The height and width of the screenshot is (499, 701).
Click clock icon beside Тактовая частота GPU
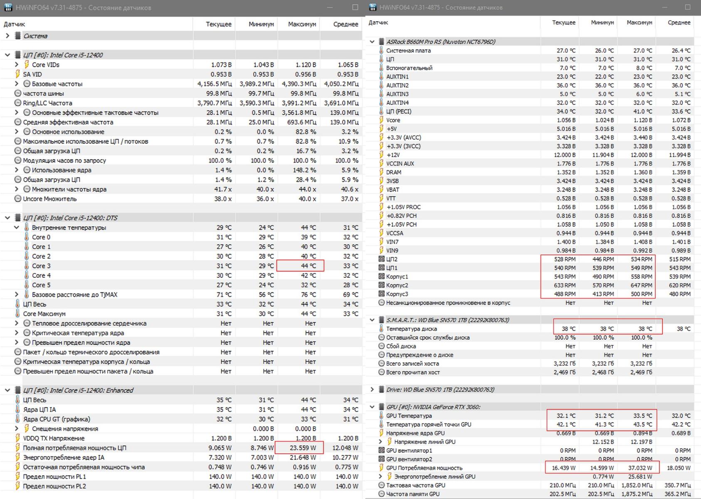(381, 485)
